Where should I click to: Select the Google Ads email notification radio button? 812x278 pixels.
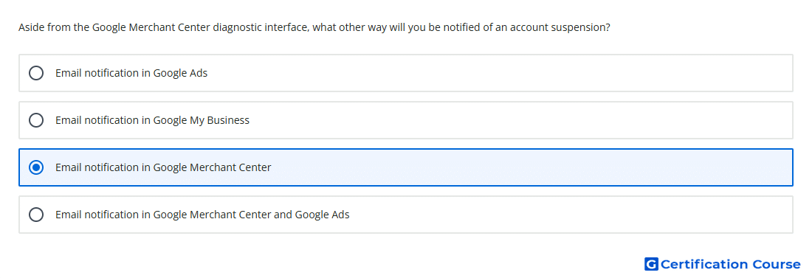coord(36,73)
